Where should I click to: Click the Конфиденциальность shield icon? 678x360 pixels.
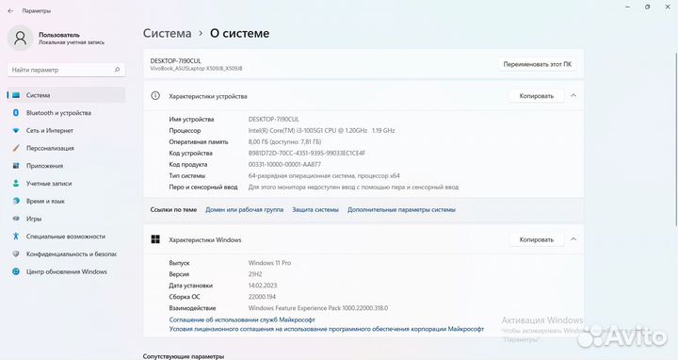point(16,254)
